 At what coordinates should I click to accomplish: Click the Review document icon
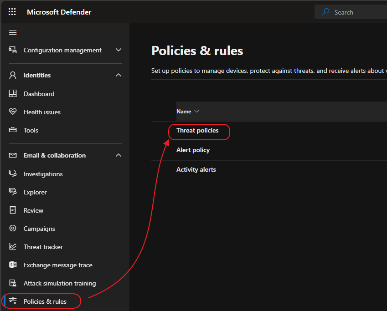13,210
